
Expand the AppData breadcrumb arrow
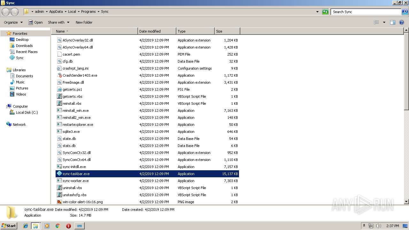66,12
